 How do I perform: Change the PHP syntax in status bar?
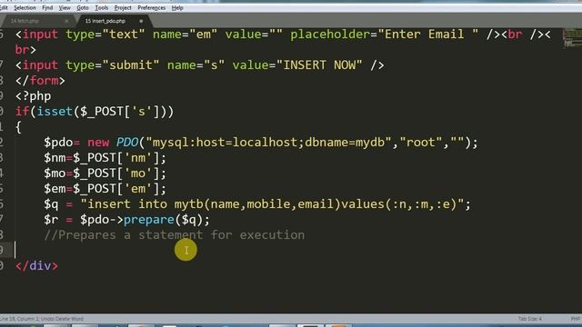pos(576,319)
